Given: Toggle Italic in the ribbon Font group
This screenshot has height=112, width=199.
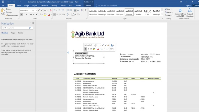Looking at the screenshot, I should coord(24,15).
